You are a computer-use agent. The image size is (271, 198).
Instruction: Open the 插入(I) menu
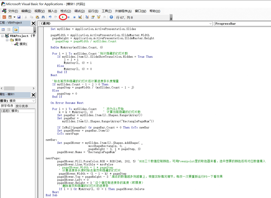pyautogui.click(x=53, y=11)
